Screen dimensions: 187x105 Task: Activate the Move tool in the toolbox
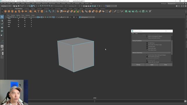2,28
